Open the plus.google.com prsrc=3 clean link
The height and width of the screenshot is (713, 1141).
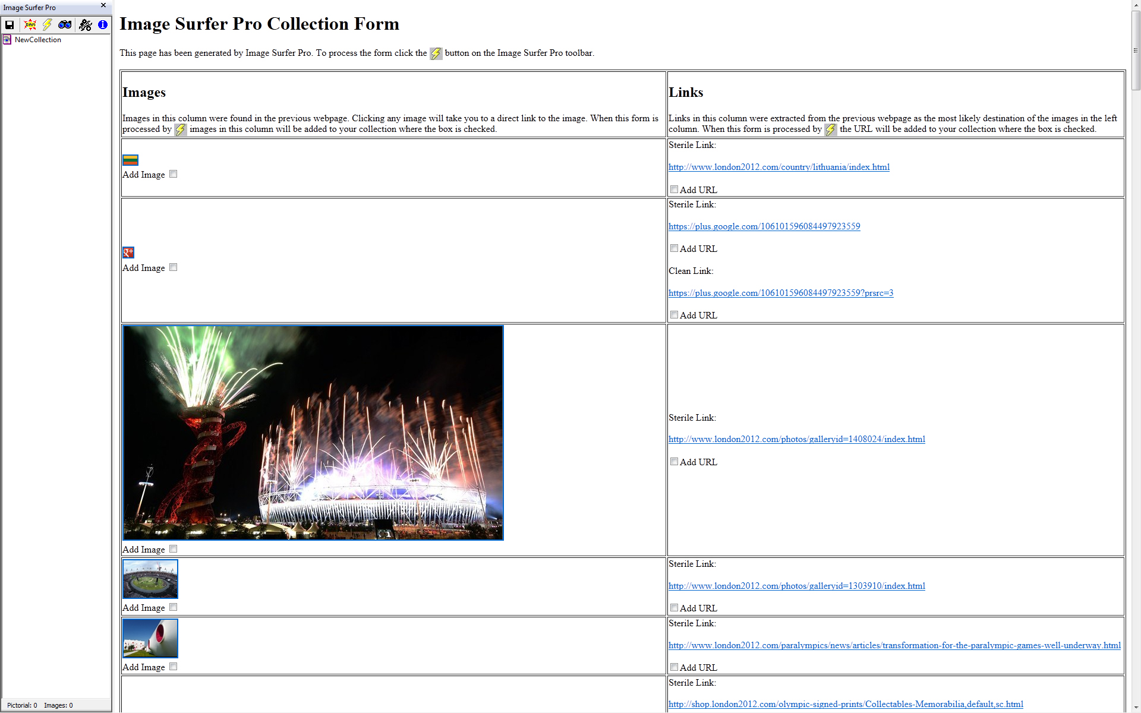click(781, 293)
